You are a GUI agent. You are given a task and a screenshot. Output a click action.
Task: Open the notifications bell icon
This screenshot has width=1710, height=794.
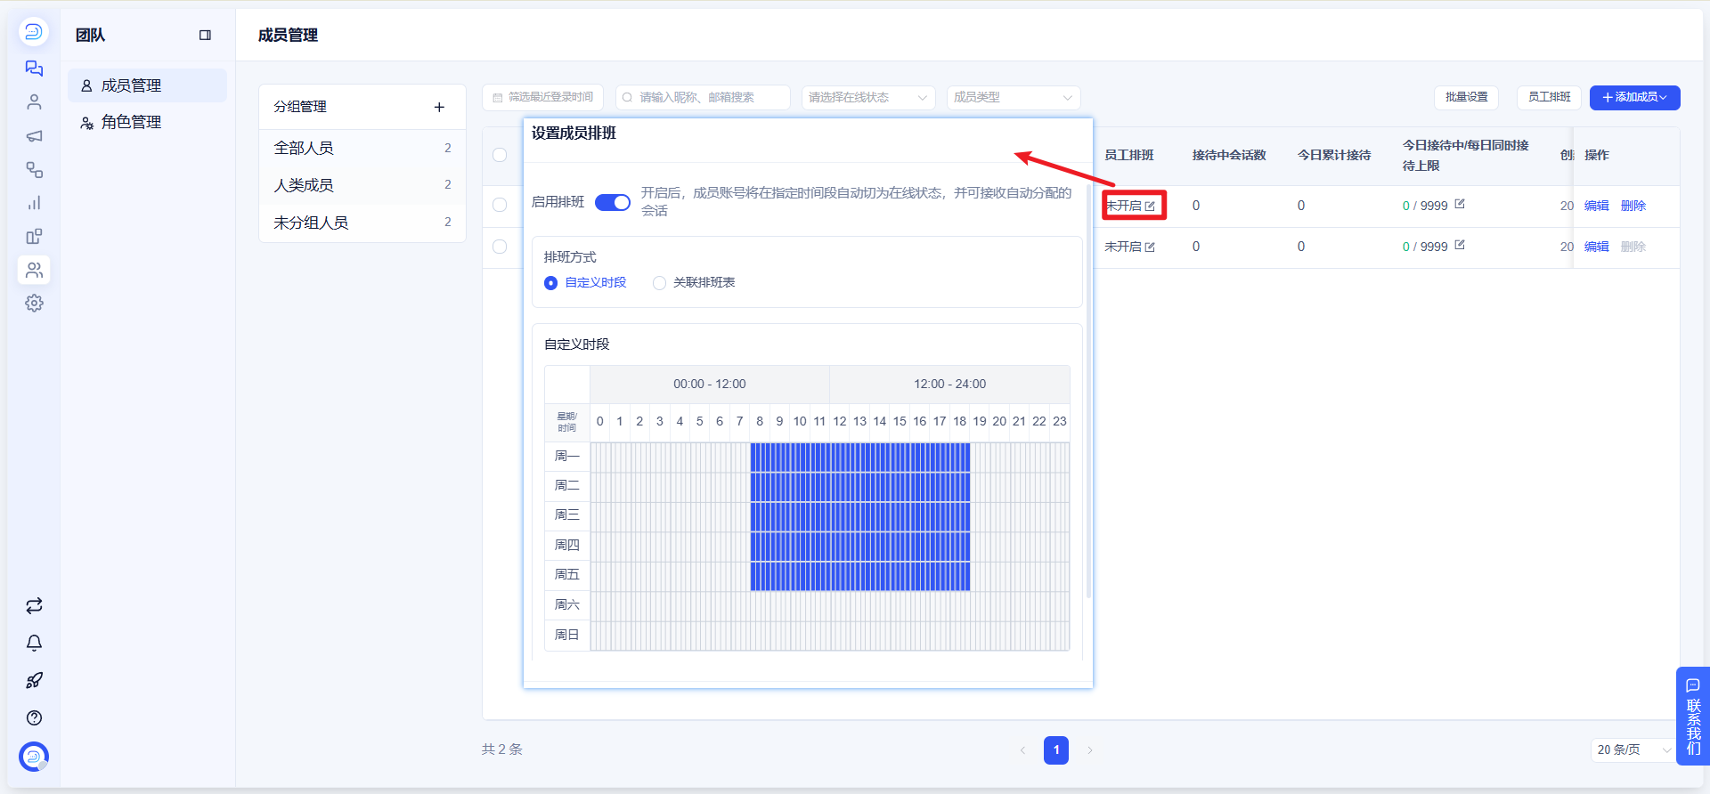34,643
